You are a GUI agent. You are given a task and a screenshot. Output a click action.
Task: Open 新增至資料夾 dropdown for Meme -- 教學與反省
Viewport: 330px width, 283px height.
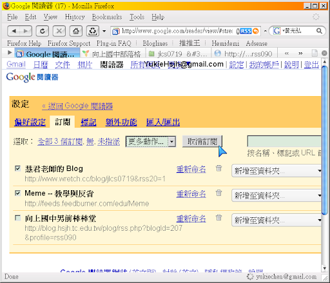277,195
